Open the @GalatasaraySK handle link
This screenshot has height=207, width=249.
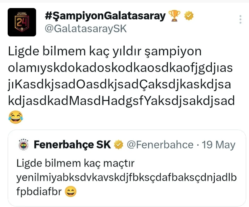coord(86,29)
